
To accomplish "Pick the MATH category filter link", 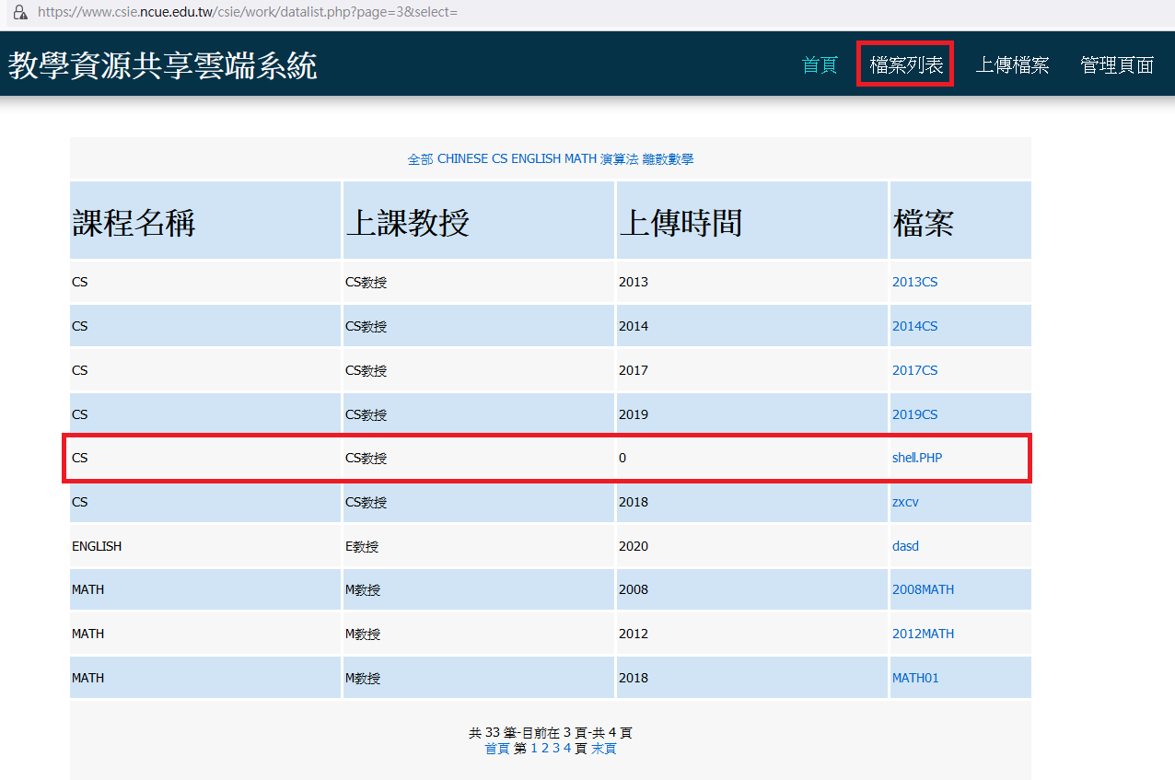I will click(580, 159).
